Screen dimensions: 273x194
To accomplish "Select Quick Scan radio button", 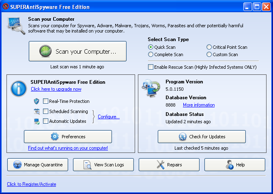I will (150, 47).
